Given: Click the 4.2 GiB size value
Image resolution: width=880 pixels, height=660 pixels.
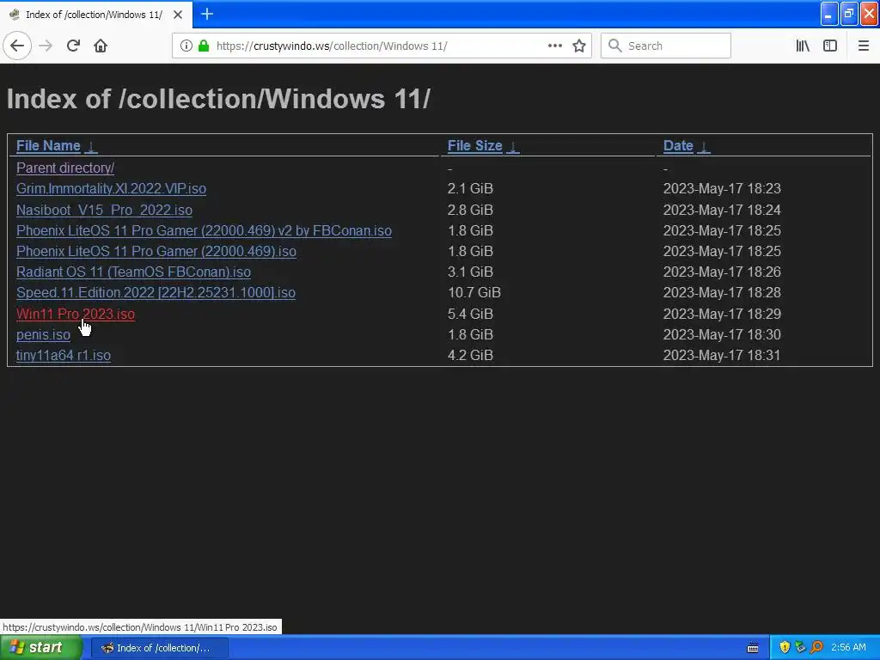Looking at the screenshot, I should tap(470, 355).
